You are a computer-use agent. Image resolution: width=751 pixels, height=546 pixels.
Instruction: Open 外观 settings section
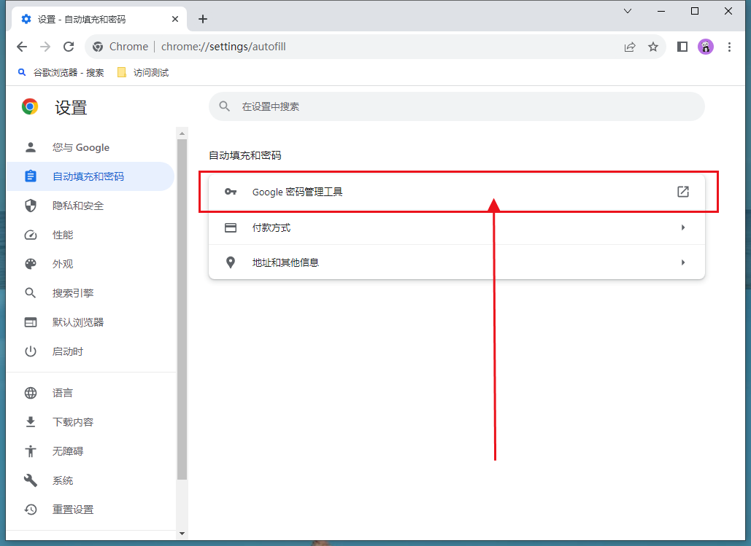click(90, 264)
